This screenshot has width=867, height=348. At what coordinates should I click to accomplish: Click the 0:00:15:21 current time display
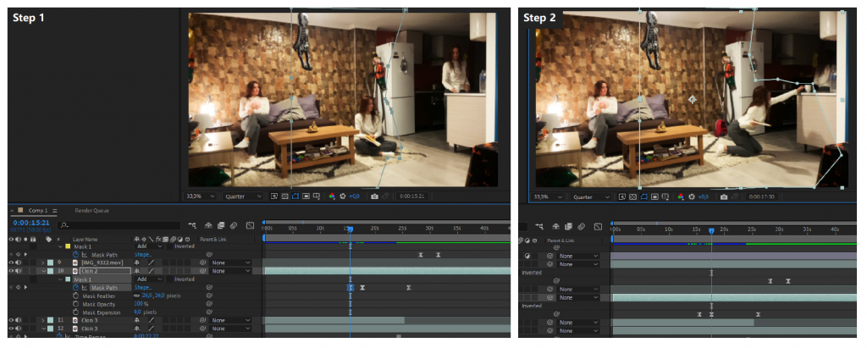(x=31, y=223)
